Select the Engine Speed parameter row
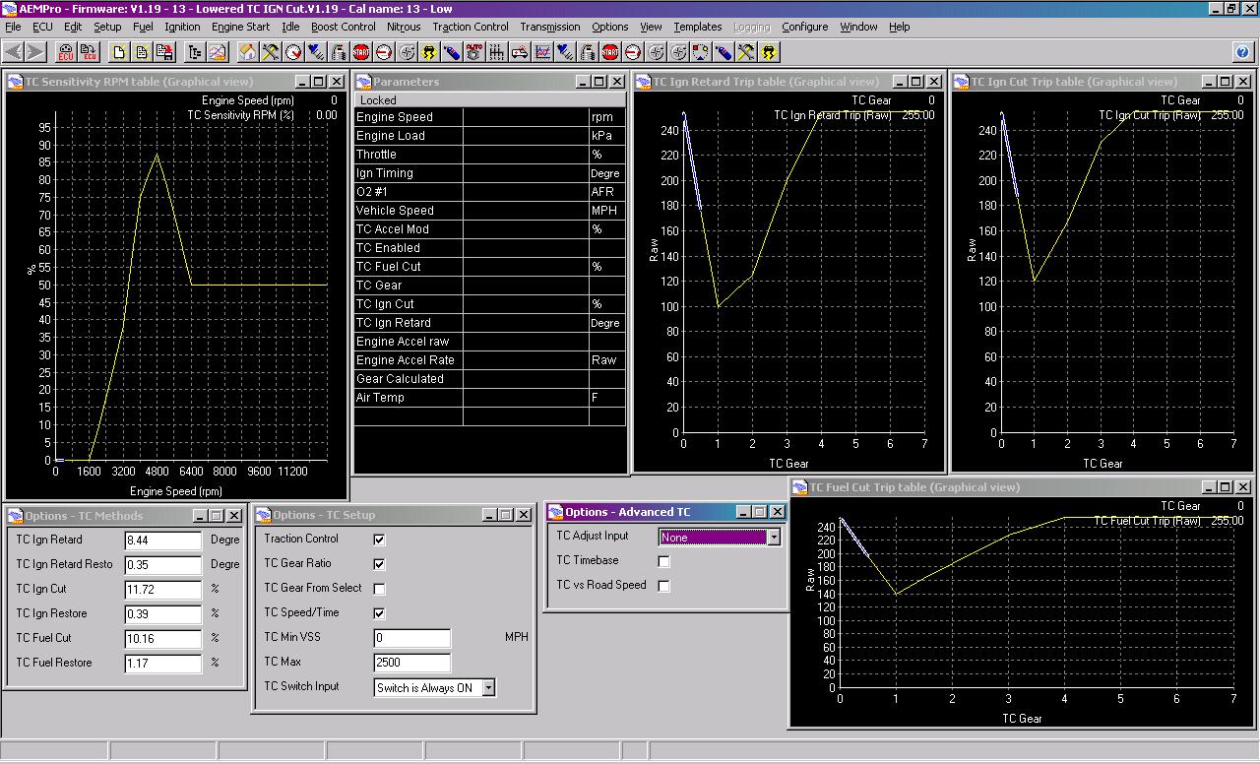Viewport: 1260px width, 764px height. tap(490, 117)
